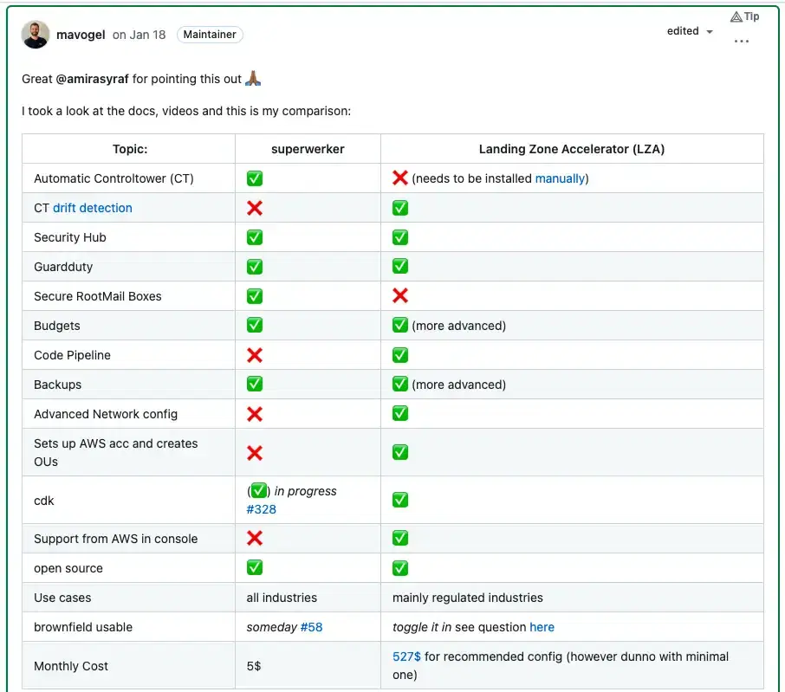Expand the edited history dropdown
The image size is (785, 692).
click(690, 31)
